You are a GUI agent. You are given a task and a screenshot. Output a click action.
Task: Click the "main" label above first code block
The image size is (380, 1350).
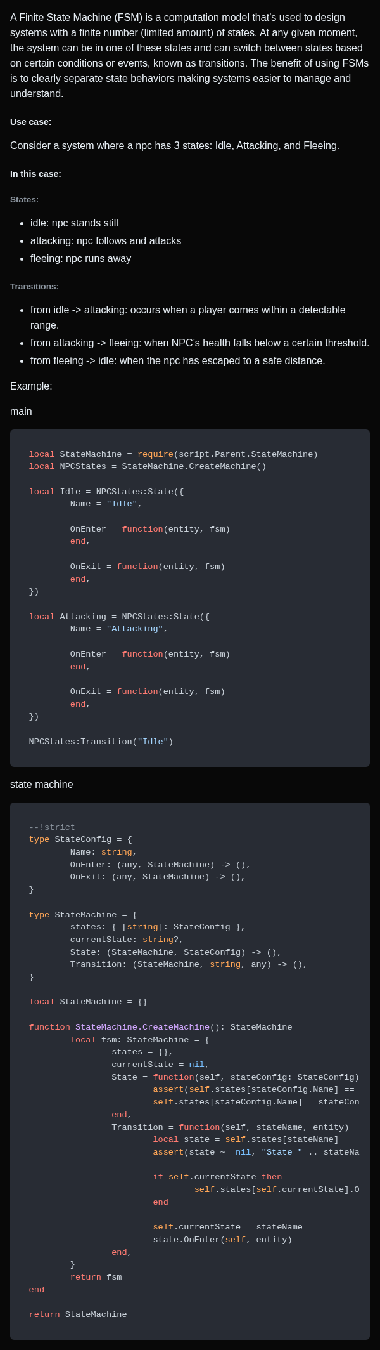21,412
